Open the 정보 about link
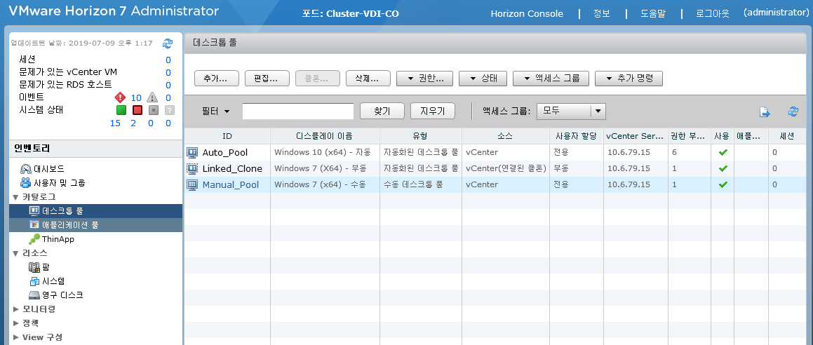The width and height of the screenshot is (813, 345). click(x=601, y=13)
